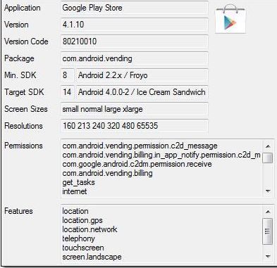Select the location feature entry
277x268 pixels.
tap(75, 211)
